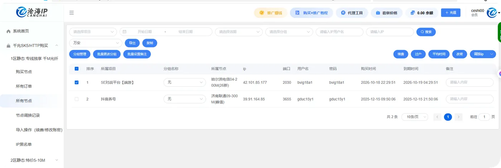Check the row 2 抖音养号 checkbox
Viewport: 501px width, 168px height.
[x=77, y=99]
